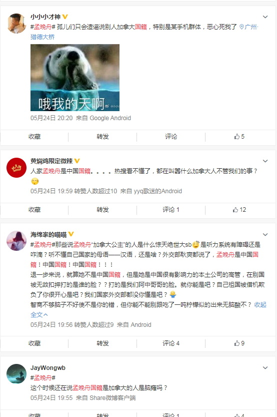277x417 pixels.
Task: Open the #孟晚舟# hashtag in JayWongwb's post
Action: click(x=43, y=377)
